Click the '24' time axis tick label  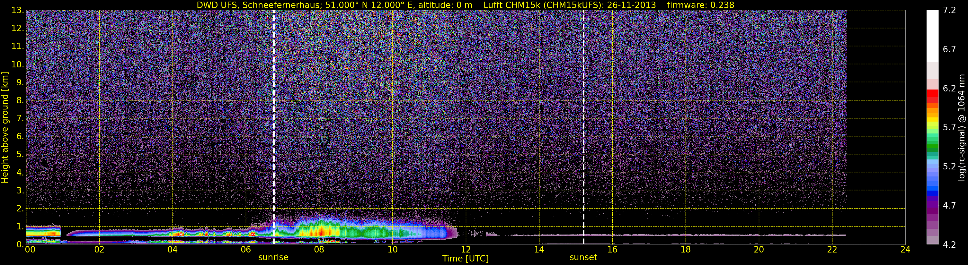905,250
